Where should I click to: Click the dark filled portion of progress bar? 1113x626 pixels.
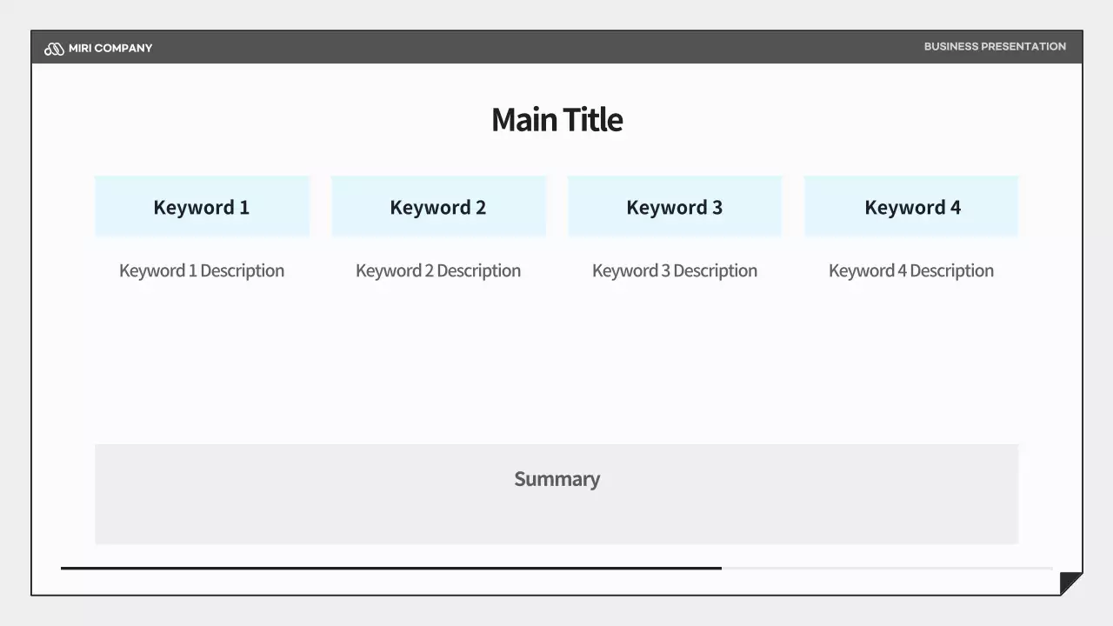click(x=391, y=568)
